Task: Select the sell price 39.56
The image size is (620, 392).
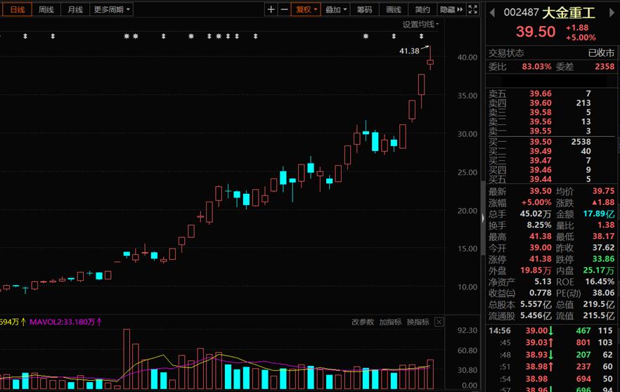Action: coord(541,122)
